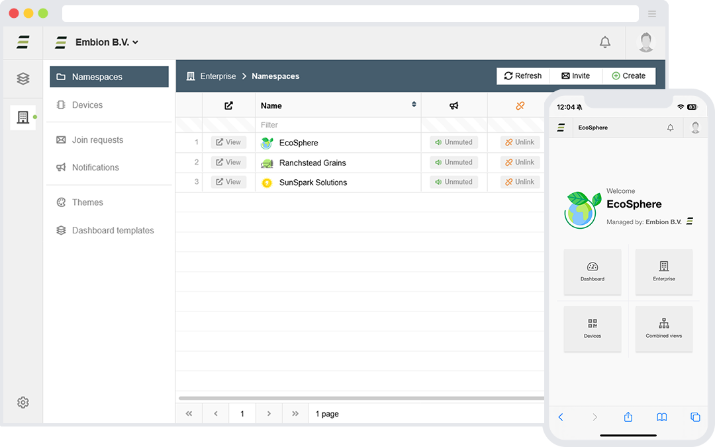Sort by the Name column arrows
The height and width of the screenshot is (447, 715).
coord(414,104)
